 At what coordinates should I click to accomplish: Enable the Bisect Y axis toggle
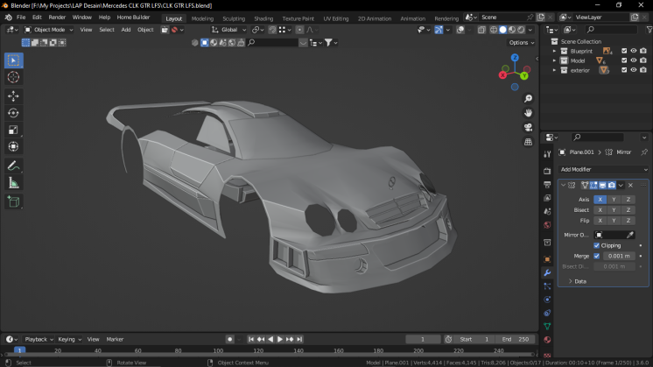pos(614,210)
